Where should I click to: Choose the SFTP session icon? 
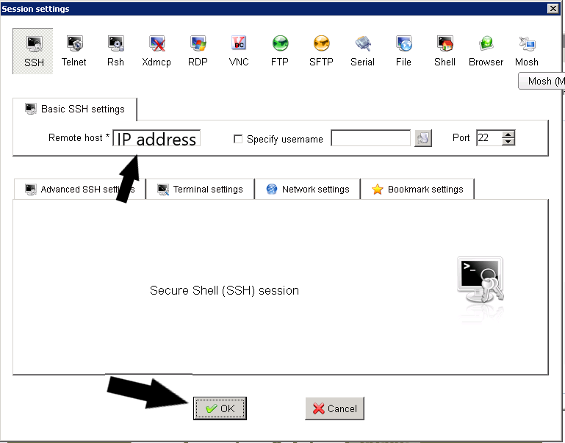coord(321,51)
